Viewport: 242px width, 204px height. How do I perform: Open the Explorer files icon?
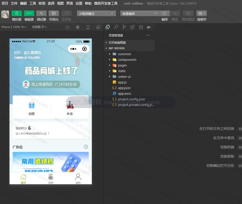coord(108,27)
